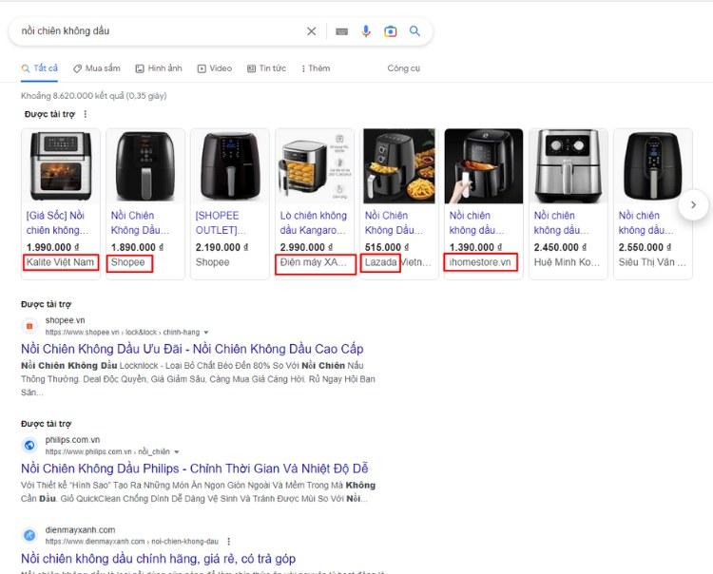Clear the search box with X icon
Image resolution: width=713 pixels, height=574 pixels.
(x=312, y=31)
